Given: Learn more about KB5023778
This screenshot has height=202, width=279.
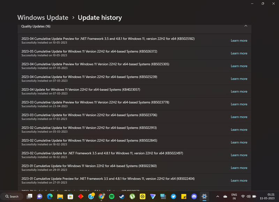Looking at the screenshot, I should pyautogui.click(x=239, y=104).
